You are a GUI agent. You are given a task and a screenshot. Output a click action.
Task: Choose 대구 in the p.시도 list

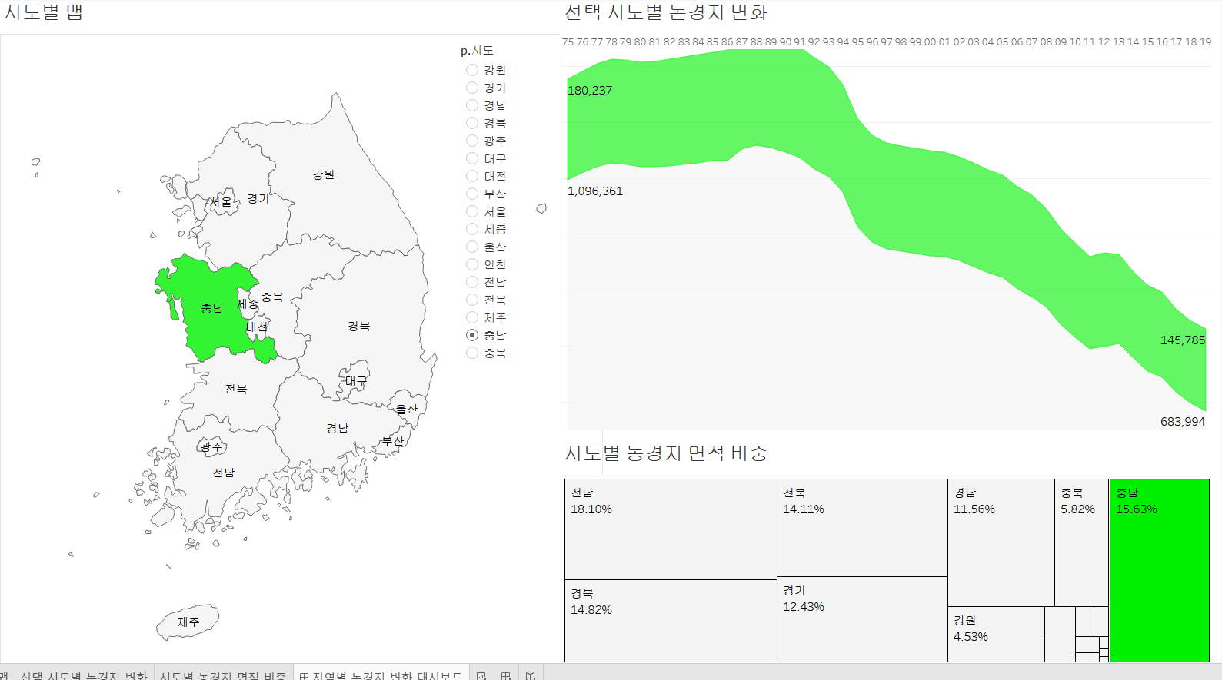pyautogui.click(x=472, y=158)
